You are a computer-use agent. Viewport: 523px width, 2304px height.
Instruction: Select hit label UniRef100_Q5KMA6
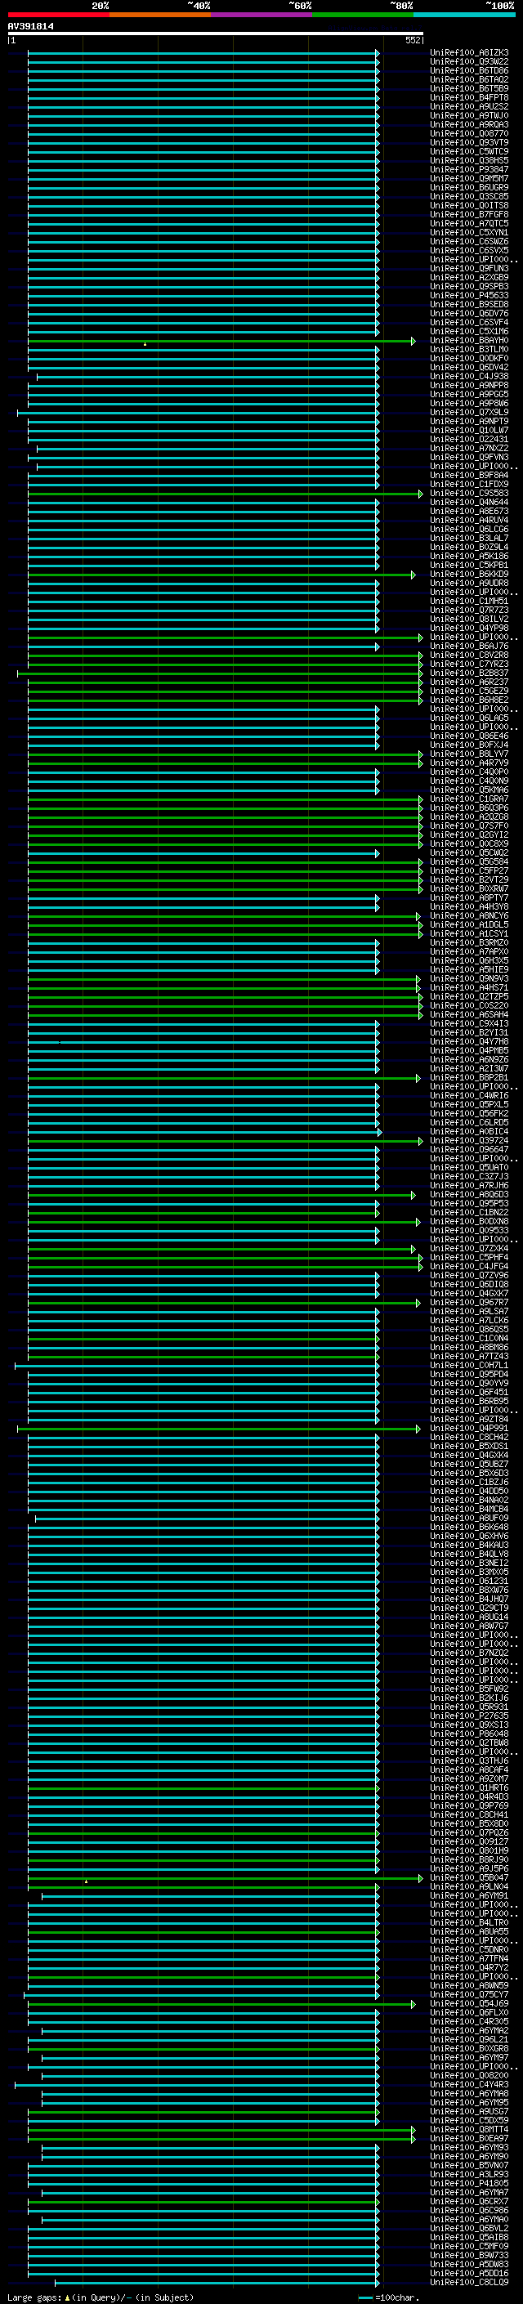[469, 790]
